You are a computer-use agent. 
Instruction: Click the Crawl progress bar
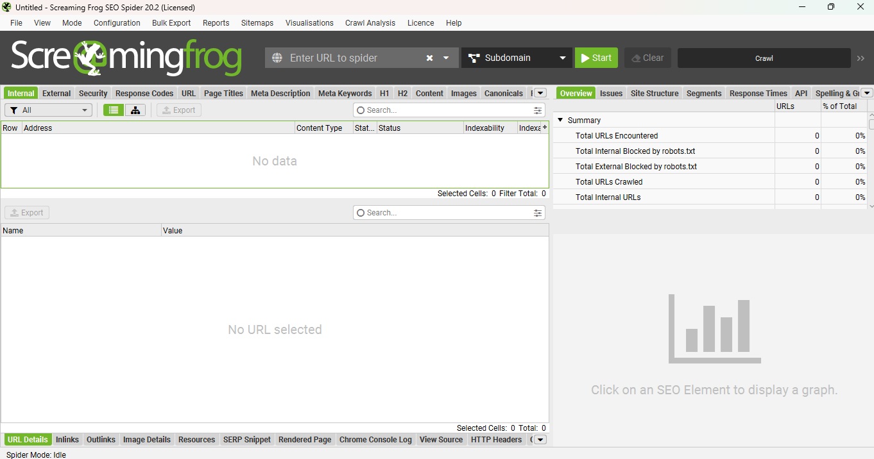pyautogui.click(x=764, y=58)
